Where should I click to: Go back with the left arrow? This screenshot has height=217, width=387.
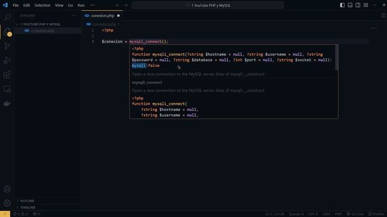point(118,5)
